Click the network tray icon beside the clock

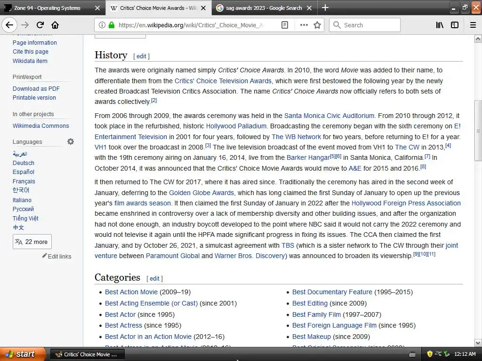(x=447, y=354)
